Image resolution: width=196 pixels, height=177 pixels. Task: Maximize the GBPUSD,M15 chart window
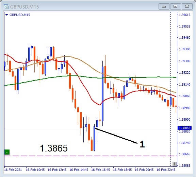point(175,6)
